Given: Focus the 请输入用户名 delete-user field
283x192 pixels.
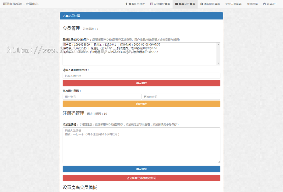Looking at the screenshot, I should [141, 76].
